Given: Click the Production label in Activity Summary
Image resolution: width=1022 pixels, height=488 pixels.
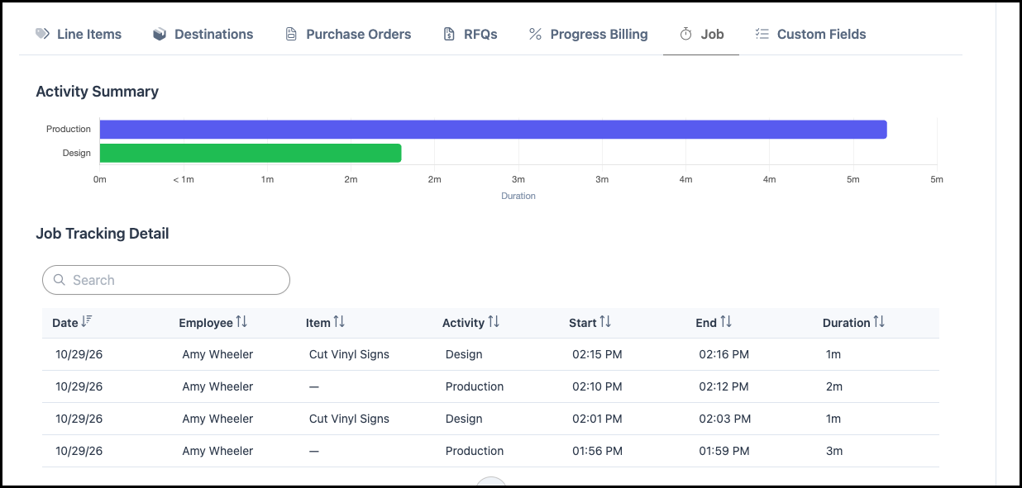Looking at the screenshot, I should tap(69, 129).
